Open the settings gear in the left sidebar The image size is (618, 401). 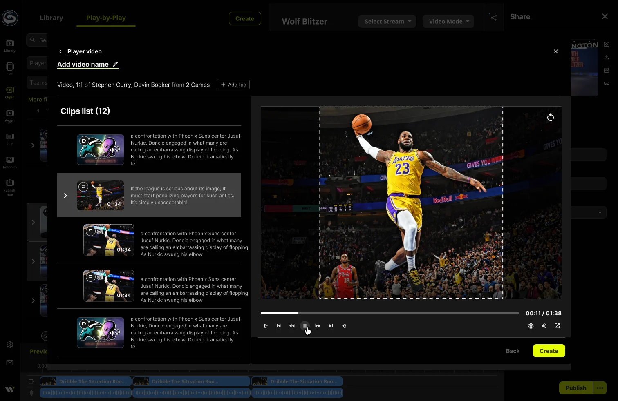(10, 345)
